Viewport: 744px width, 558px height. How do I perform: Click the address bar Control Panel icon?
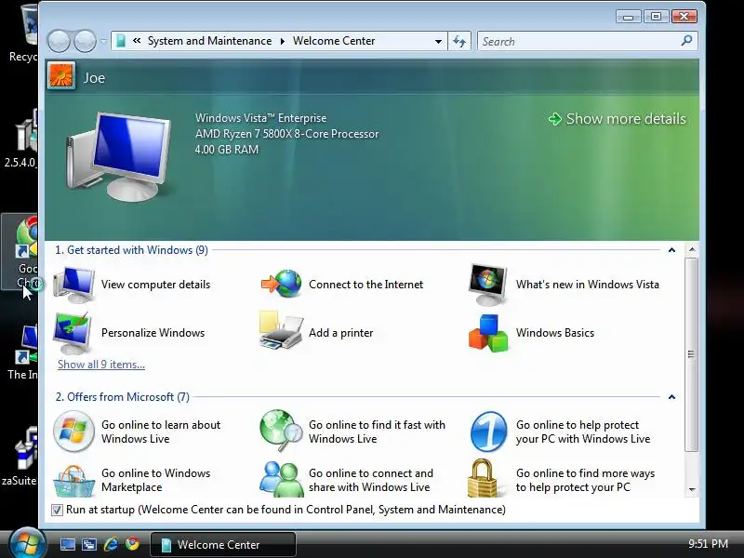pyautogui.click(x=121, y=41)
